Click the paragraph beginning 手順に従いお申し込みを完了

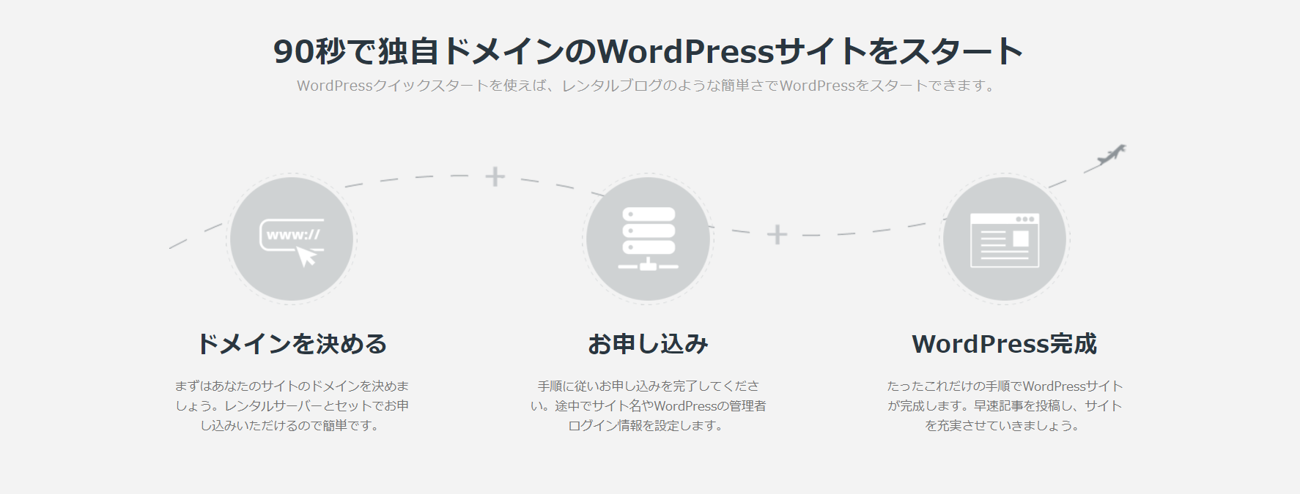pos(649,405)
